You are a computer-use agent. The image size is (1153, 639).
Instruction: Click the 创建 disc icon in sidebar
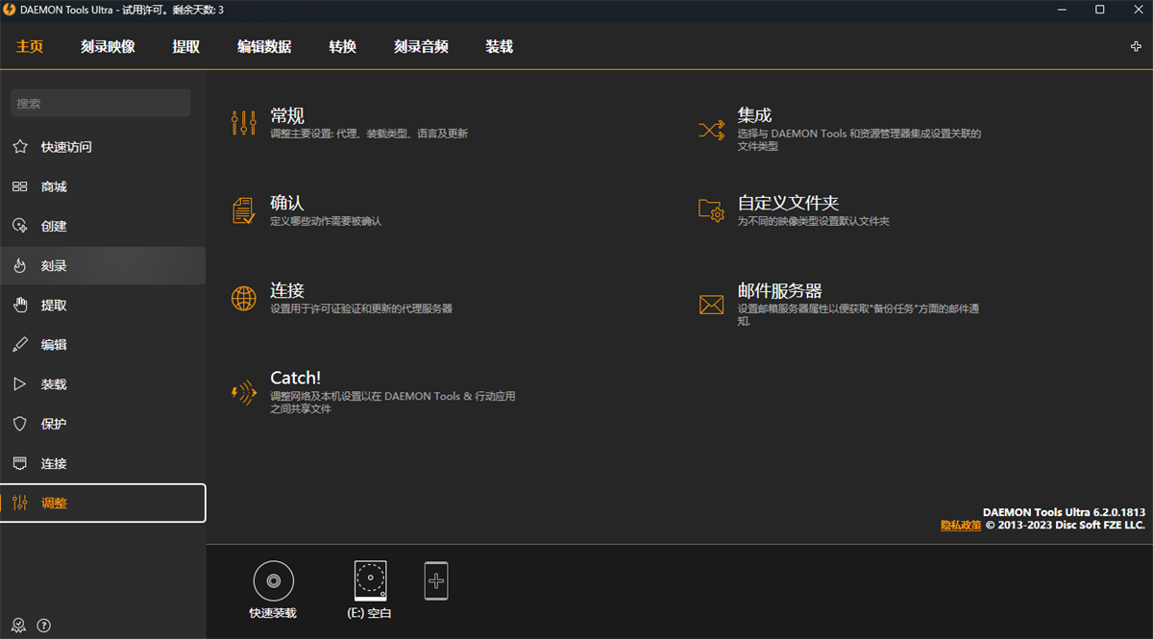(20, 226)
